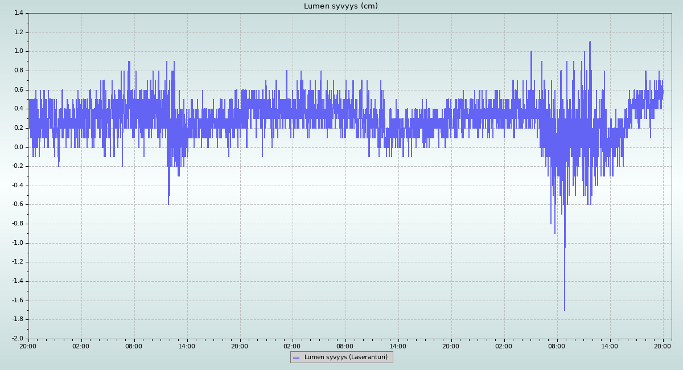Click the -2.0 label on the y-axis
This screenshot has width=683, height=370.
[x=18, y=339]
